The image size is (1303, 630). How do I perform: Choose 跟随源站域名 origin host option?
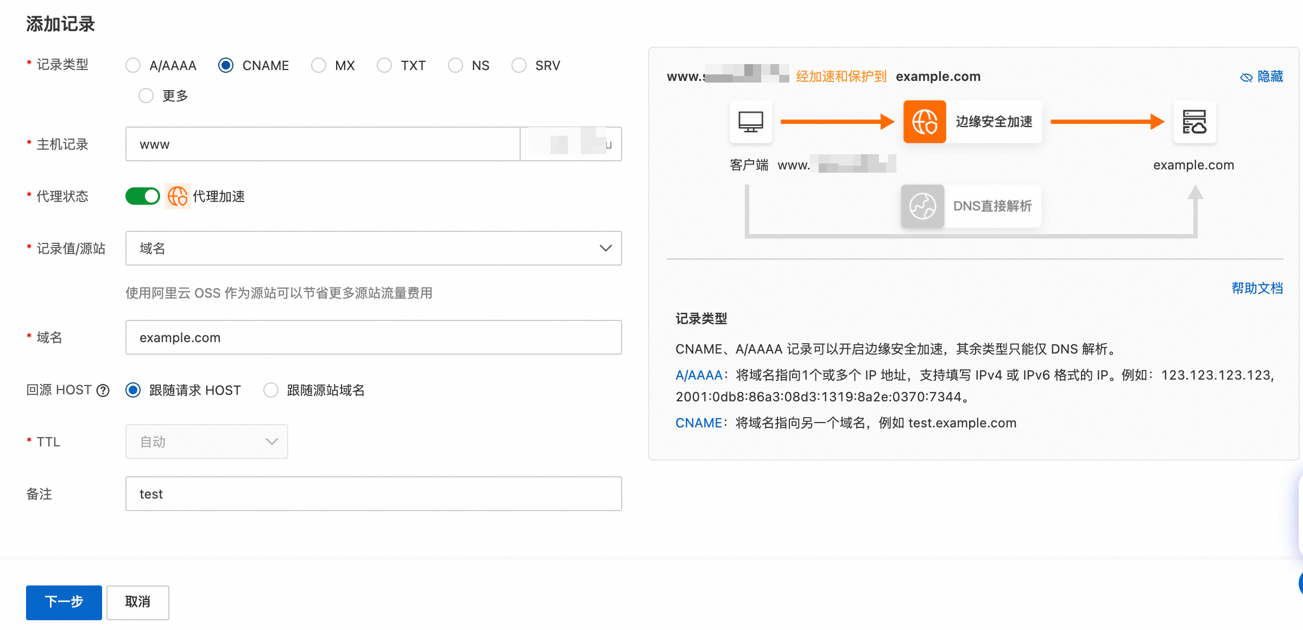pyautogui.click(x=270, y=390)
